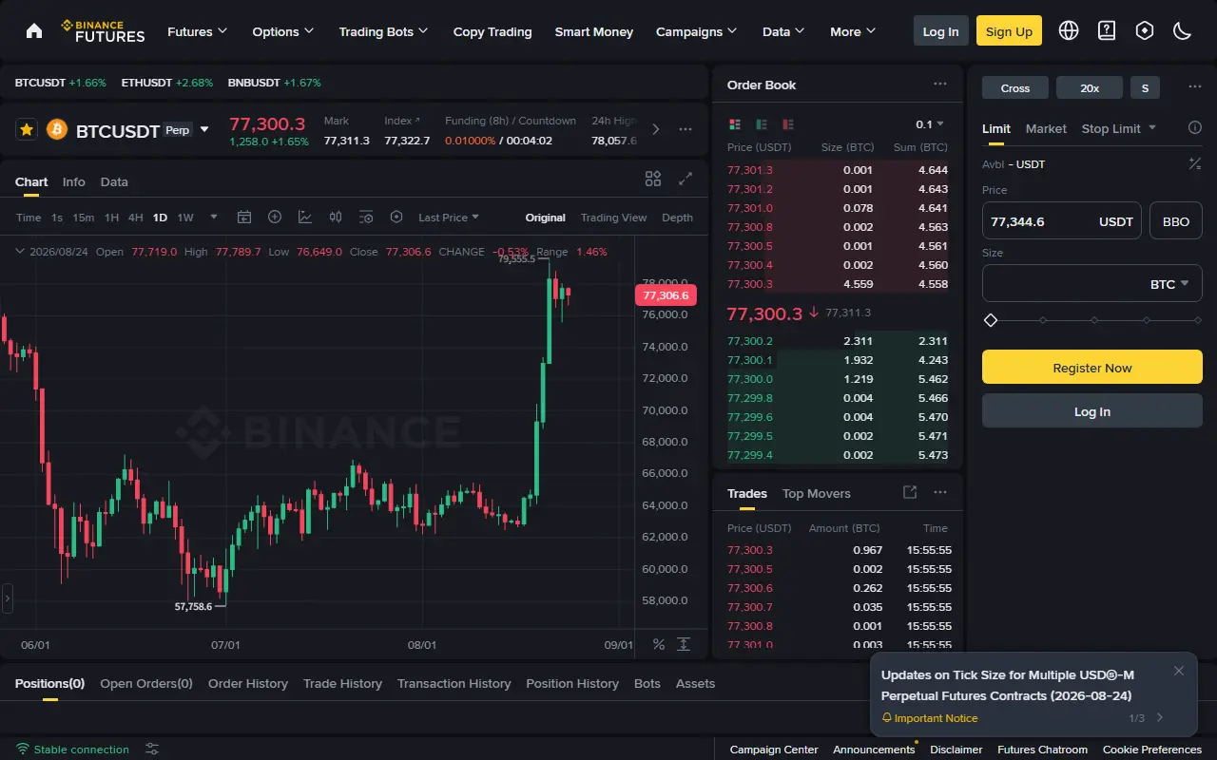Open the technical indicators line-chart icon

click(305, 217)
